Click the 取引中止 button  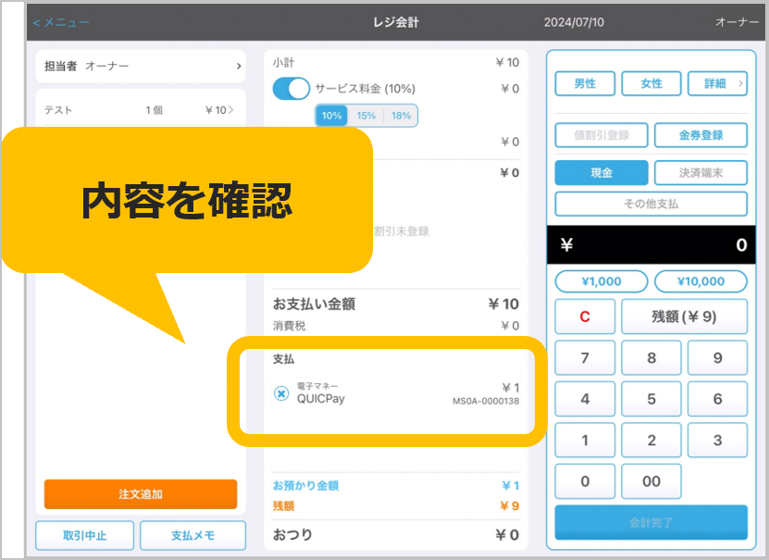[85, 535]
